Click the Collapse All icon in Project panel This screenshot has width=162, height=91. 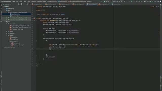(x=24, y=4)
